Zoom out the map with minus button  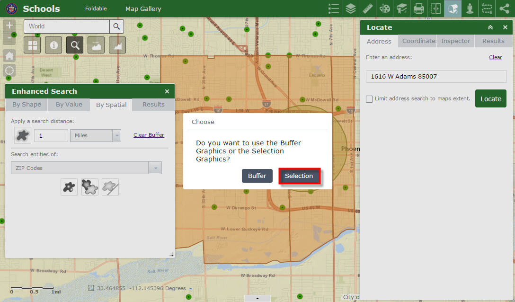[9, 38]
